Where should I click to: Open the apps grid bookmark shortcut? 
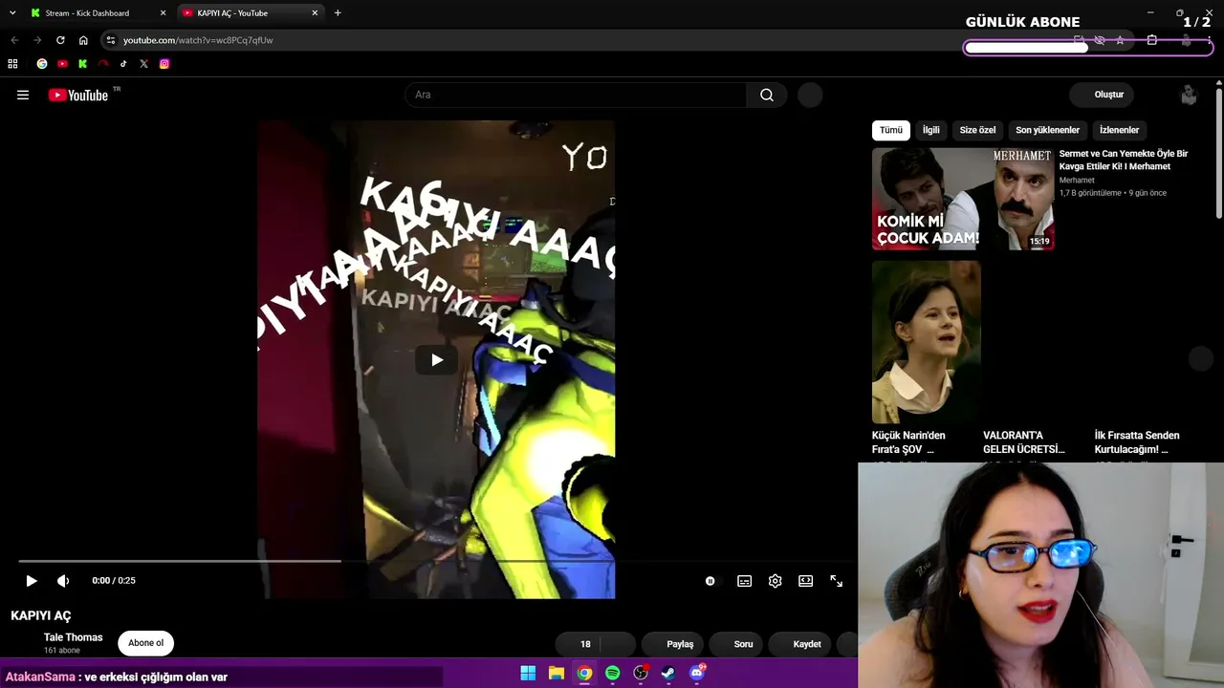pyautogui.click(x=12, y=64)
